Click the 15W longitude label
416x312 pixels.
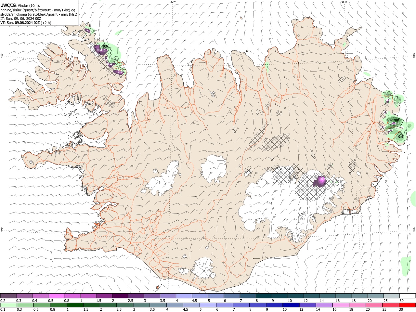click(344, 2)
